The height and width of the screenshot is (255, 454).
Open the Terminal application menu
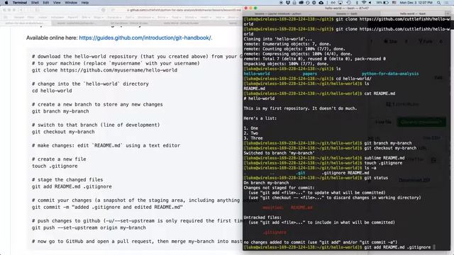[x=20, y=3]
